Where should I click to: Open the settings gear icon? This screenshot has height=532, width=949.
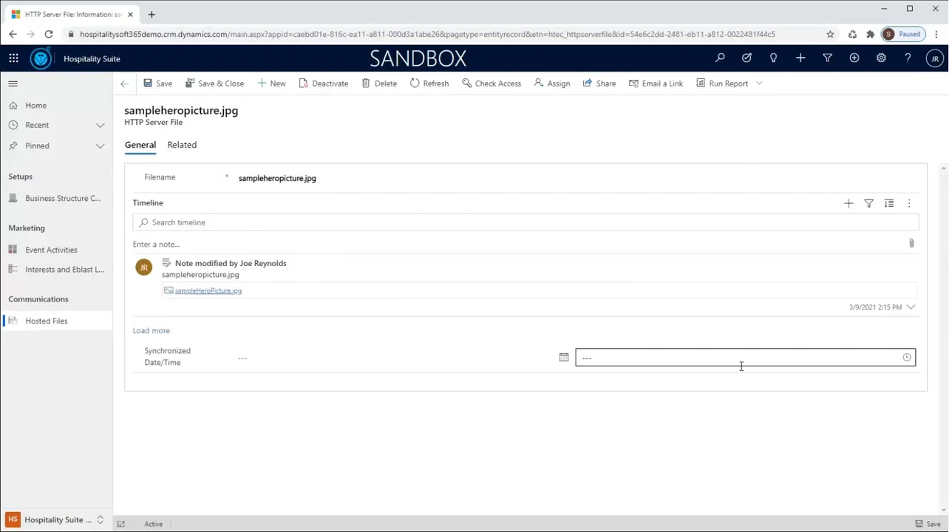coord(881,58)
